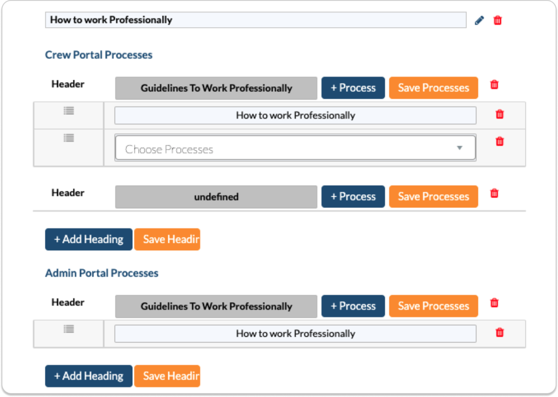Open the Choose Processes dropdown
The image size is (558, 397).
[459, 147]
